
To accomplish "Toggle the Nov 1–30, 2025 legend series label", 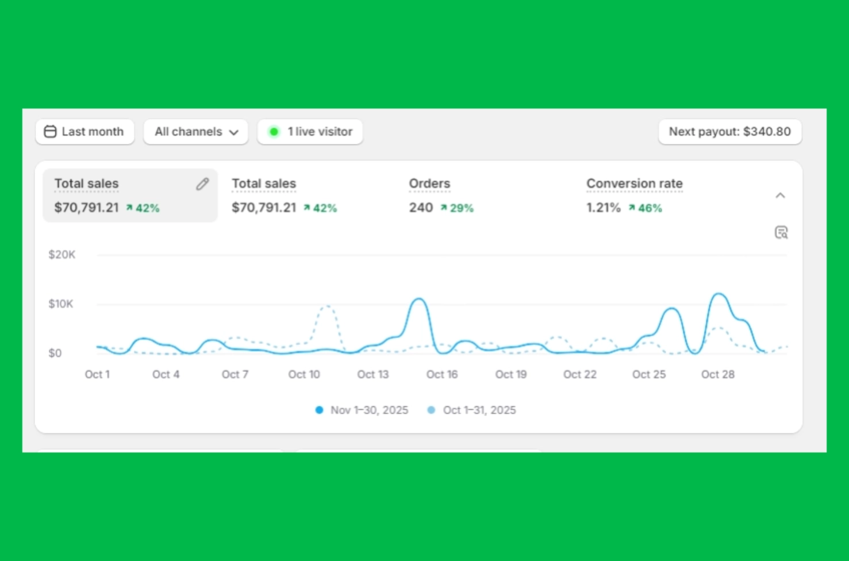I will [x=369, y=410].
